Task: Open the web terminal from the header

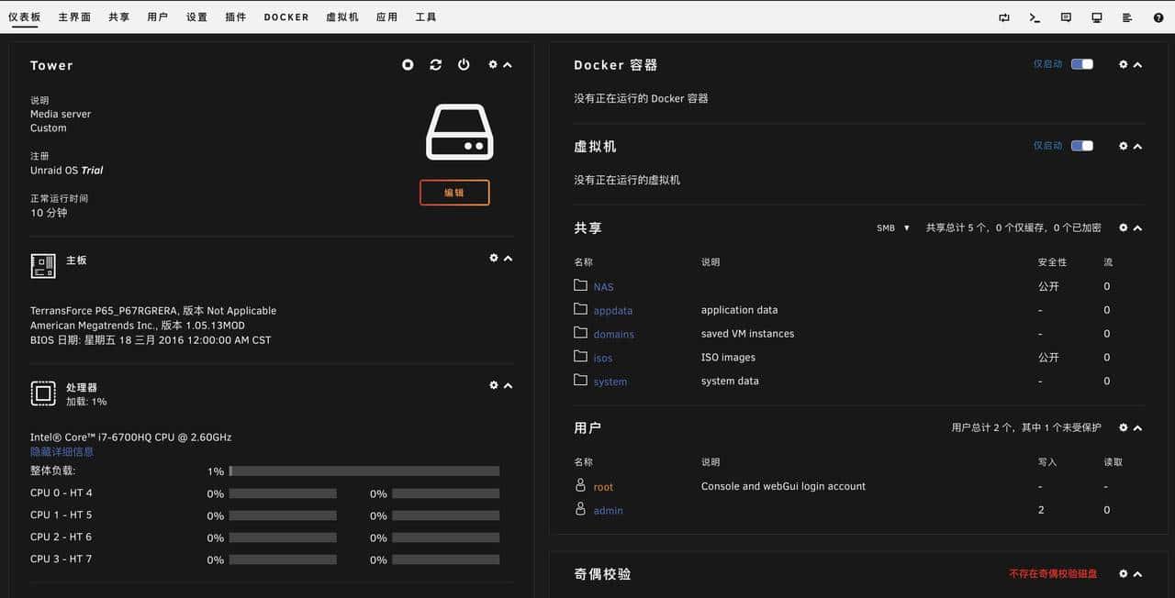Action: pyautogui.click(x=1035, y=17)
